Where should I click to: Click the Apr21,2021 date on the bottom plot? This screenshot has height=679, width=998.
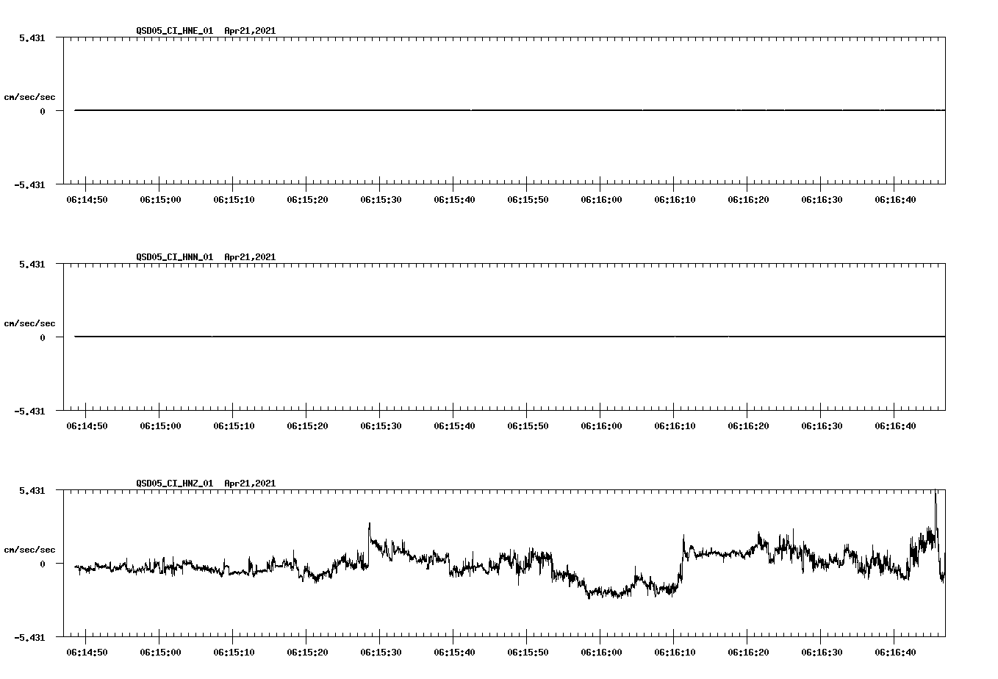tap(250, 484)
